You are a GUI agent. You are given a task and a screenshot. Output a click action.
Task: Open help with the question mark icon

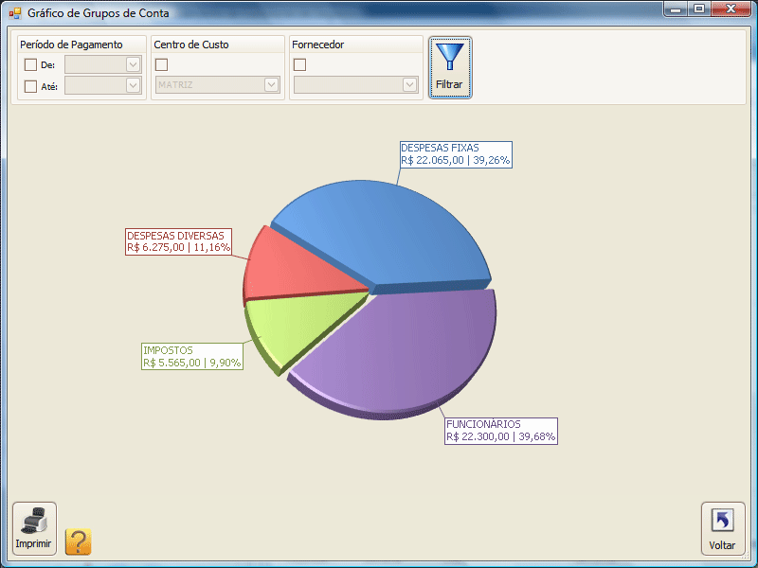[79, 541]
